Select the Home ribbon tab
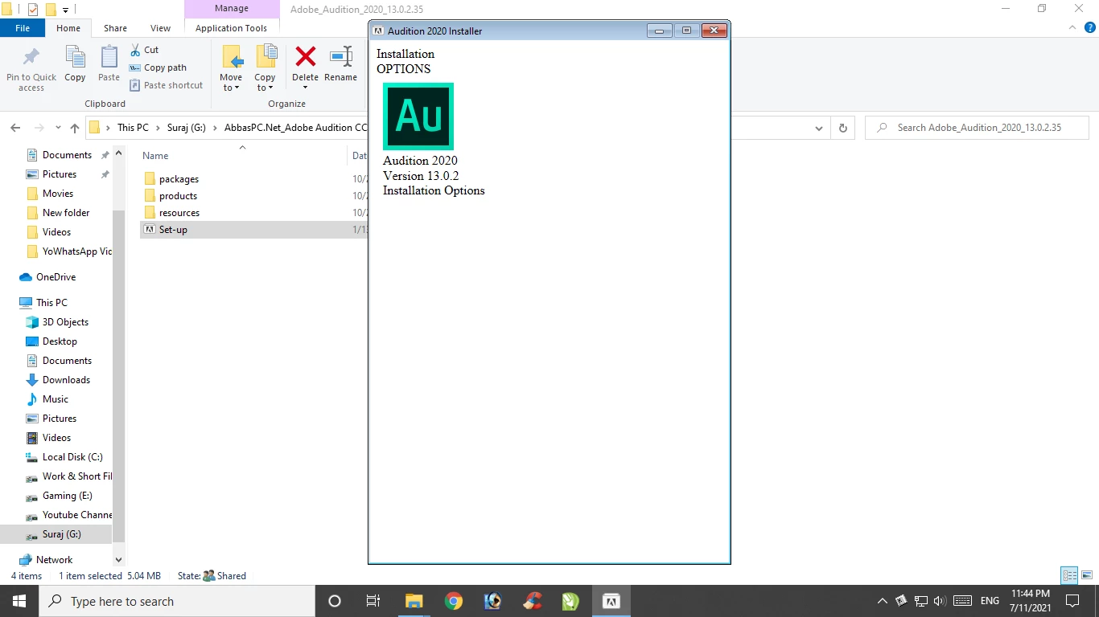The height and width of the screenshot is (617, 1099). 68,28
